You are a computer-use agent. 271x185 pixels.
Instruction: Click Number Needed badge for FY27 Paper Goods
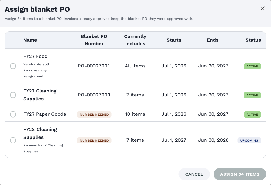(x=94, y=114)
